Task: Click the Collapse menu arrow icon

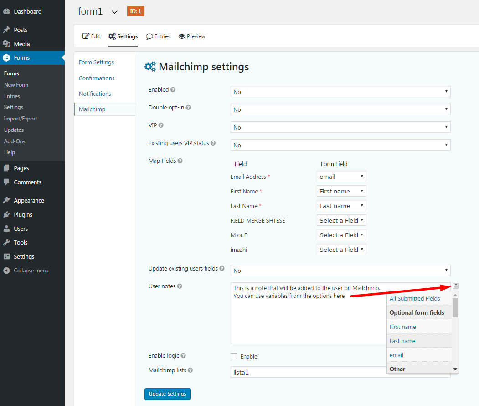Action: [6, 271]
